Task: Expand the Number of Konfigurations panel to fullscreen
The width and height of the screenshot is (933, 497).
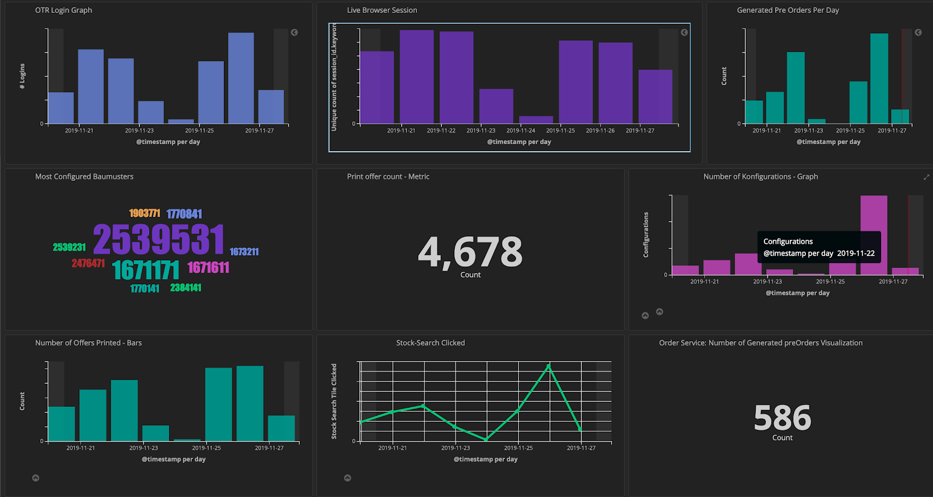Action: click(927, 177)
